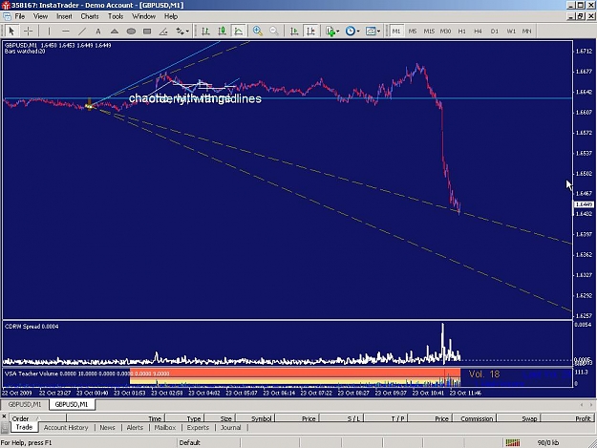Image resolution: width=597 pixels, height=448 pixels.
Task: Open the File menu
Action: pyautogui.click(x=20, y=16)
